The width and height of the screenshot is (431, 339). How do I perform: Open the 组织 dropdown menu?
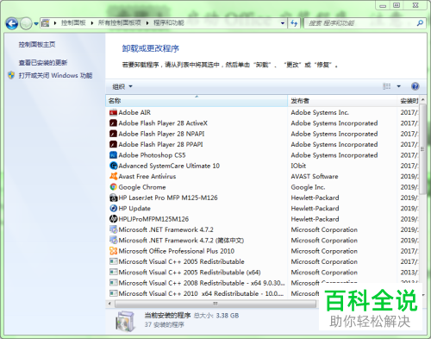coord(122,86)
